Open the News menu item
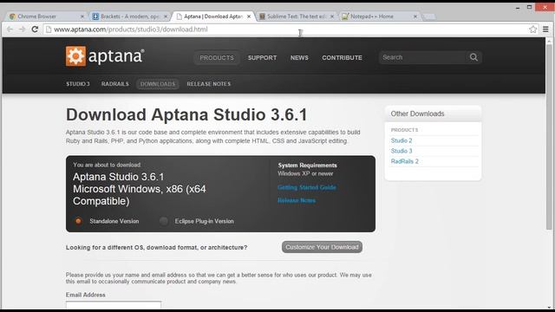The height and width of the screenshot is (312, 555). (299, 58)
